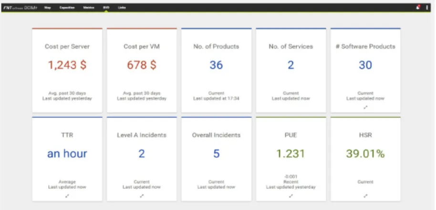Expand the Level A Incidents card
The width and height of the screenshot is (436, 210).
click(142, 196)
